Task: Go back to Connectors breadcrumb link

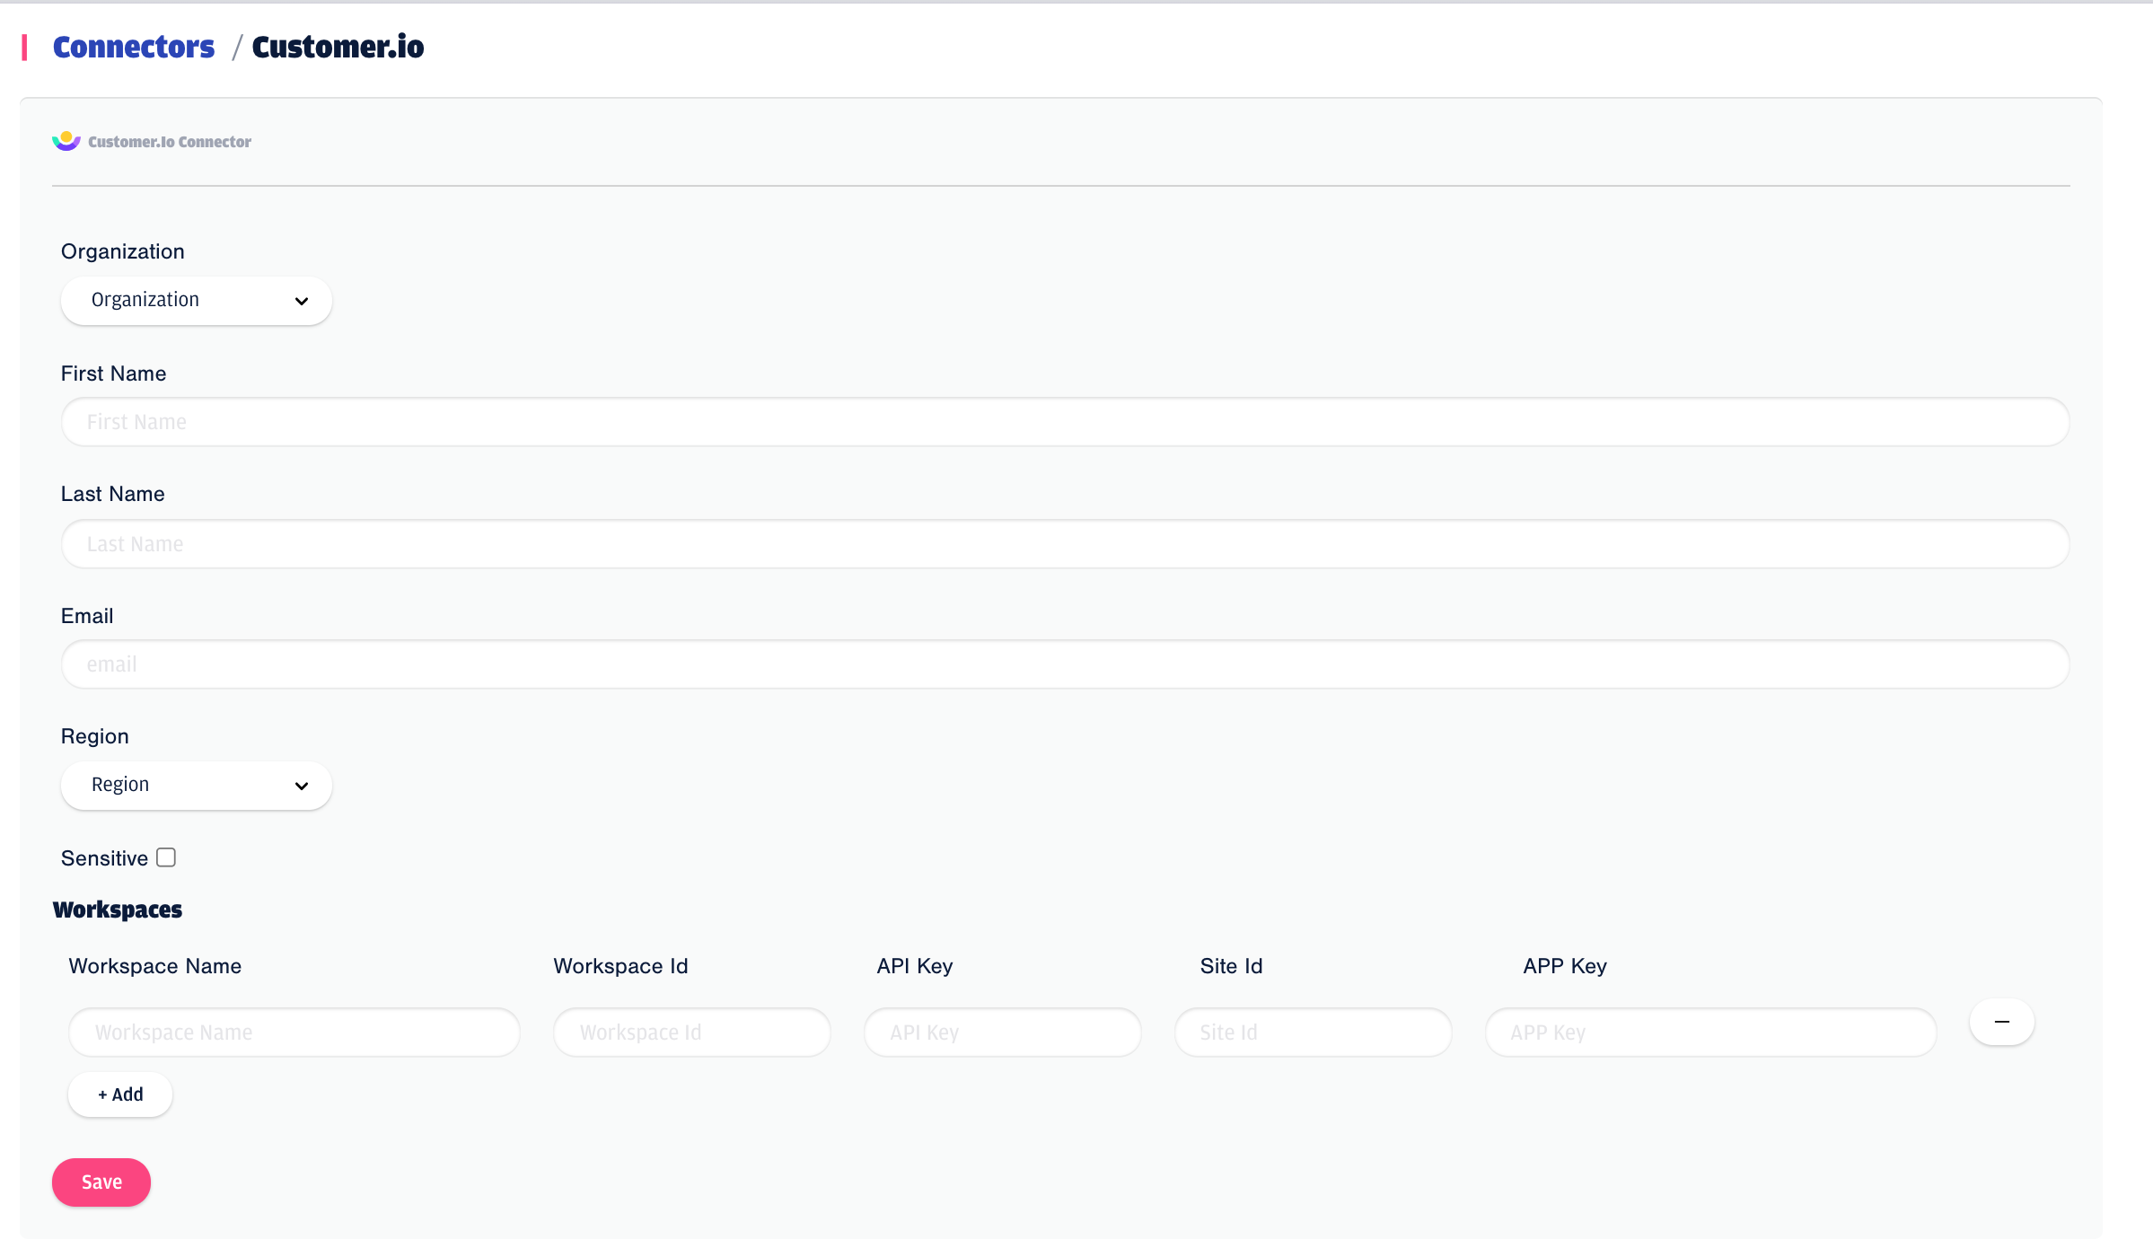Action: pyautogui.click(x=134, y=47)
